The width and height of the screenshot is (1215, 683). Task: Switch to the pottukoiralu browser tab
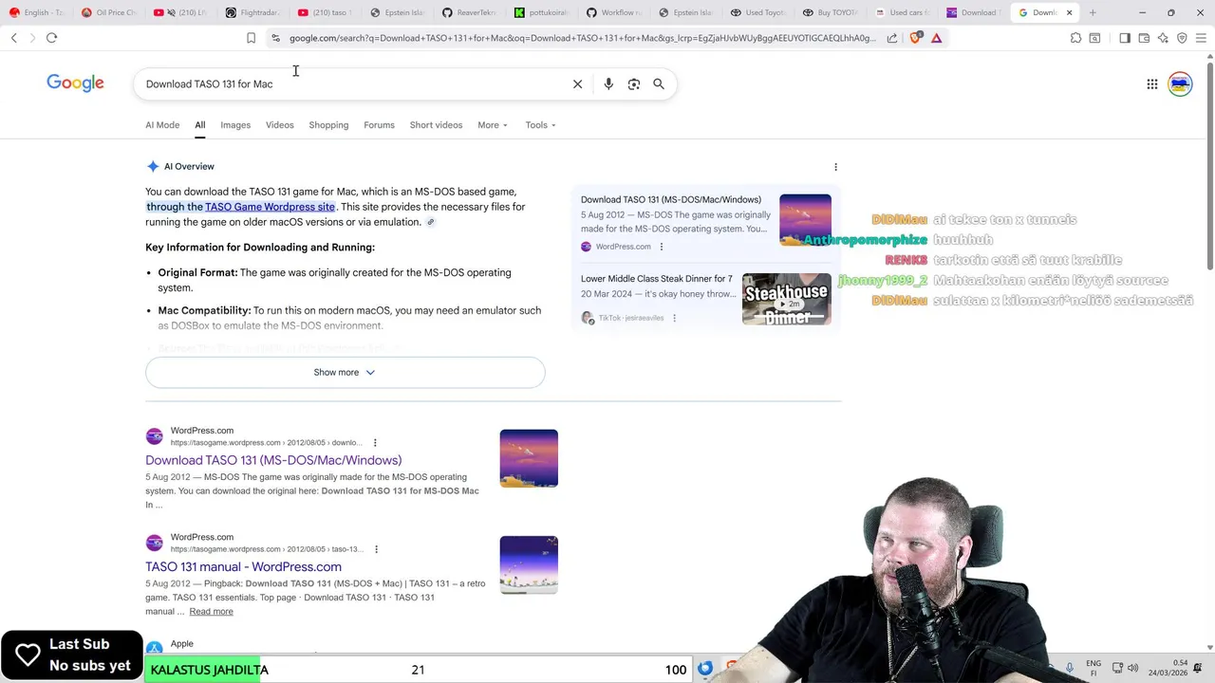[542, 12]
